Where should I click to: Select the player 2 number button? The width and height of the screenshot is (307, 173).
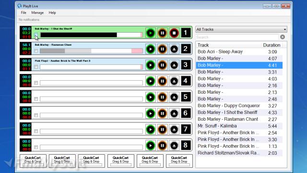pos(186,49)
